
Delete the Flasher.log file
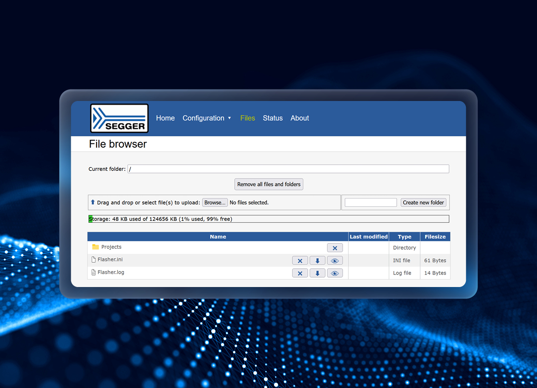click(300, 273)
